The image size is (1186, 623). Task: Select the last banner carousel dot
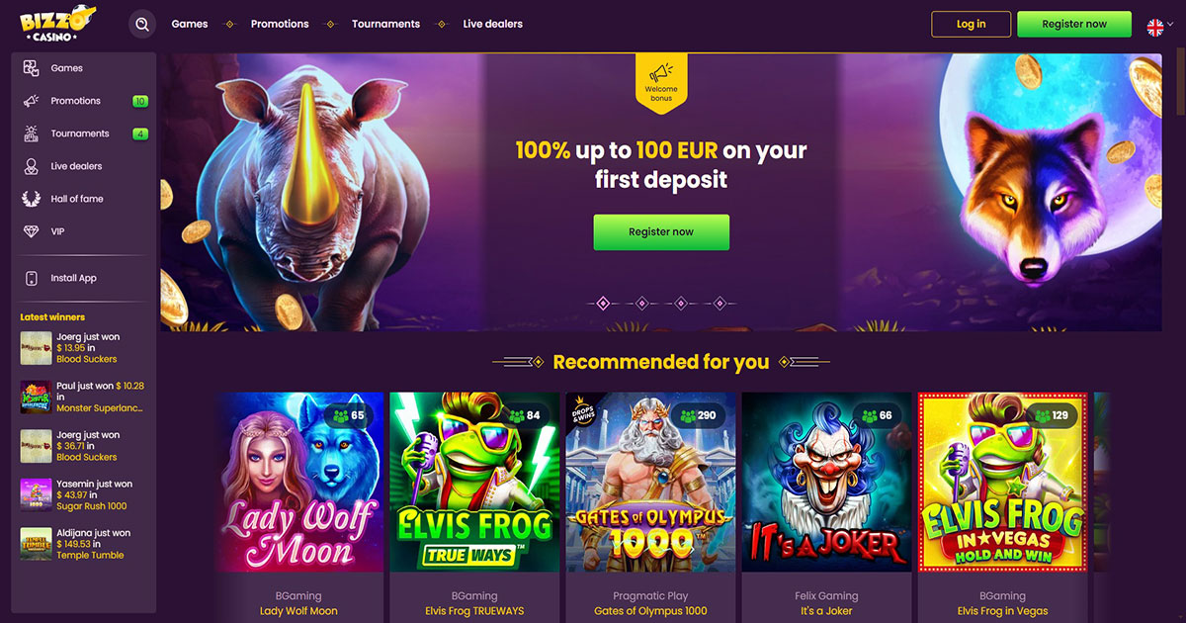[720, 303]
